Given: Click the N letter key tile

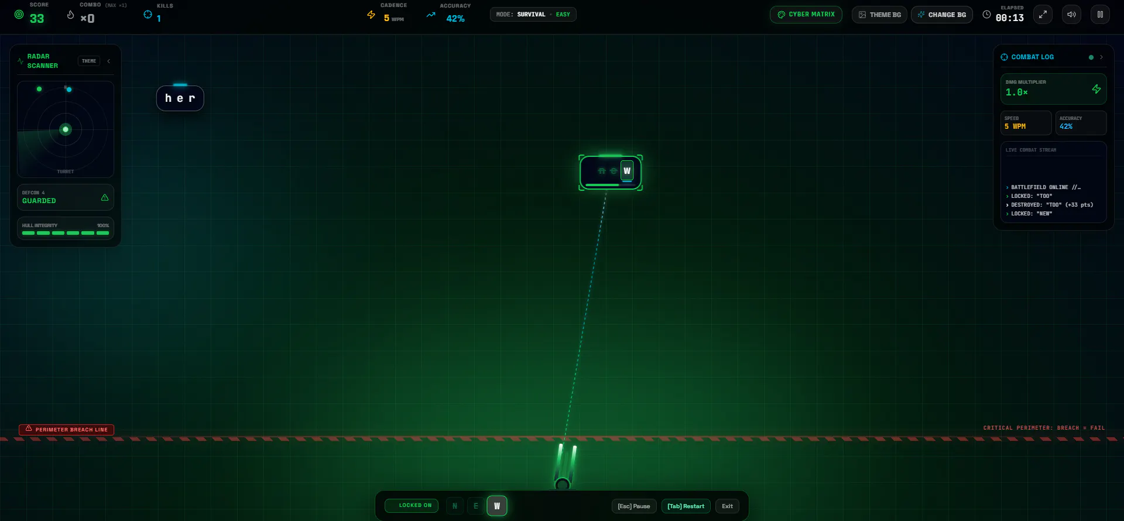Looking at the screenshot, I should tap(455, 506).
